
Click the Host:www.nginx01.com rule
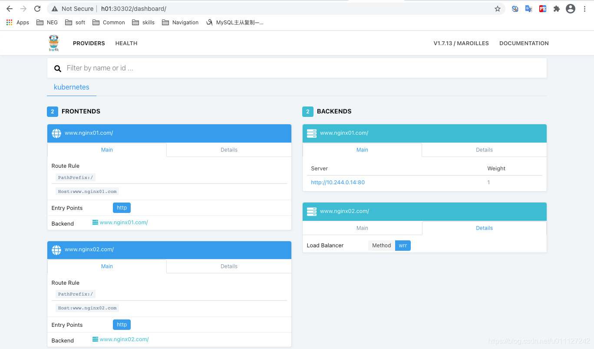(x=87, y=191)
